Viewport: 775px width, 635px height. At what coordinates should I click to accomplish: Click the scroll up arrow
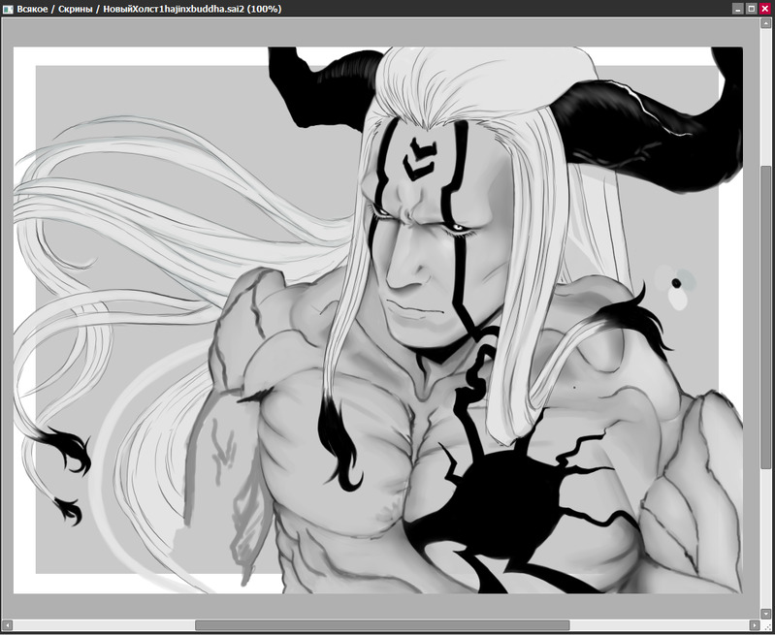(x=765, y=22)
